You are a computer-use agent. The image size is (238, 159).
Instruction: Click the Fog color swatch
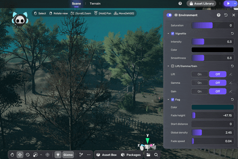(x=212, y=107)
